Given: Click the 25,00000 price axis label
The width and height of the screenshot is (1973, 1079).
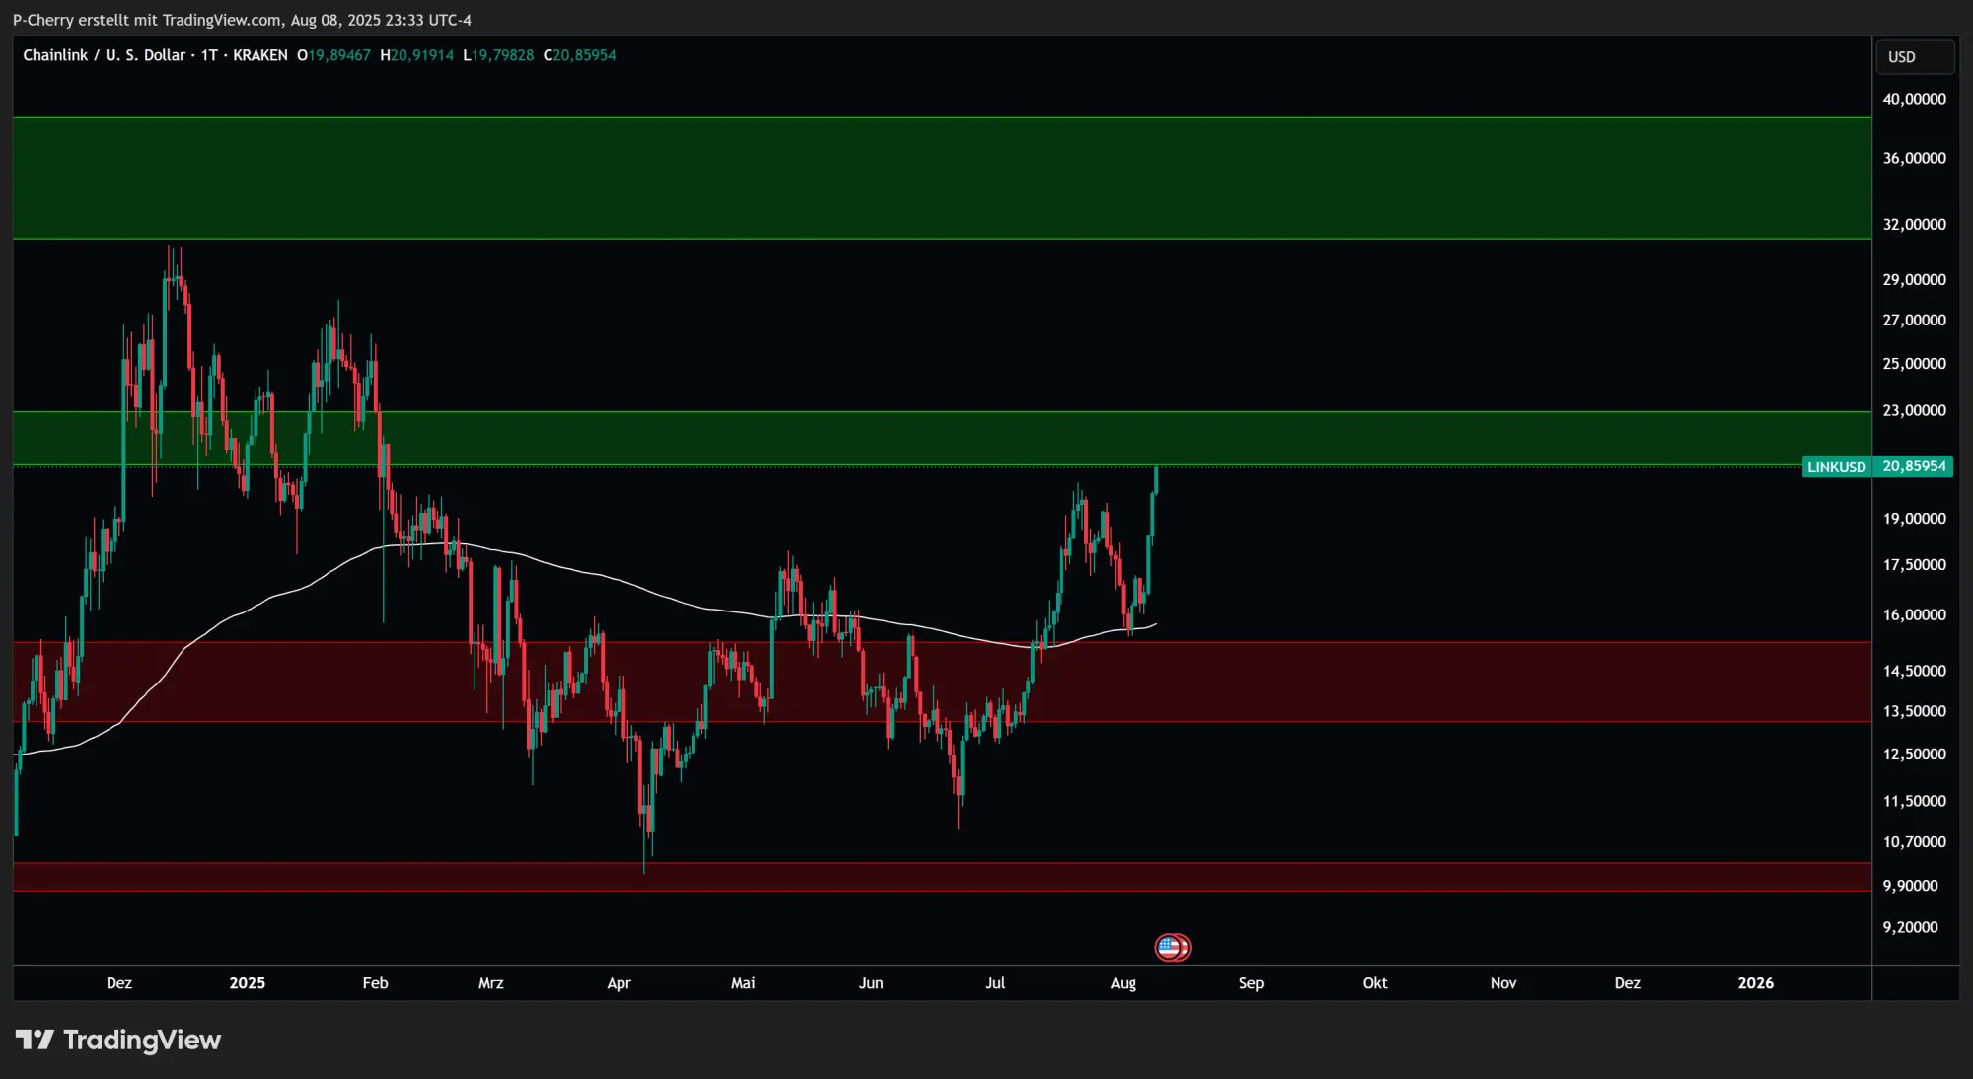Looking at the screenshot, I should tap(1914, 364).
